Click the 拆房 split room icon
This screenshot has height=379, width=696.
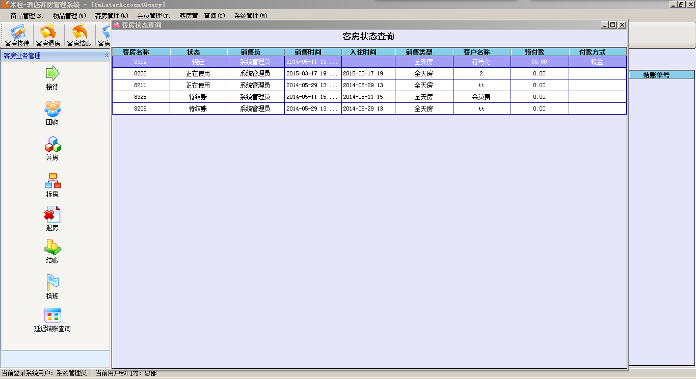click(x=52, y=181)
